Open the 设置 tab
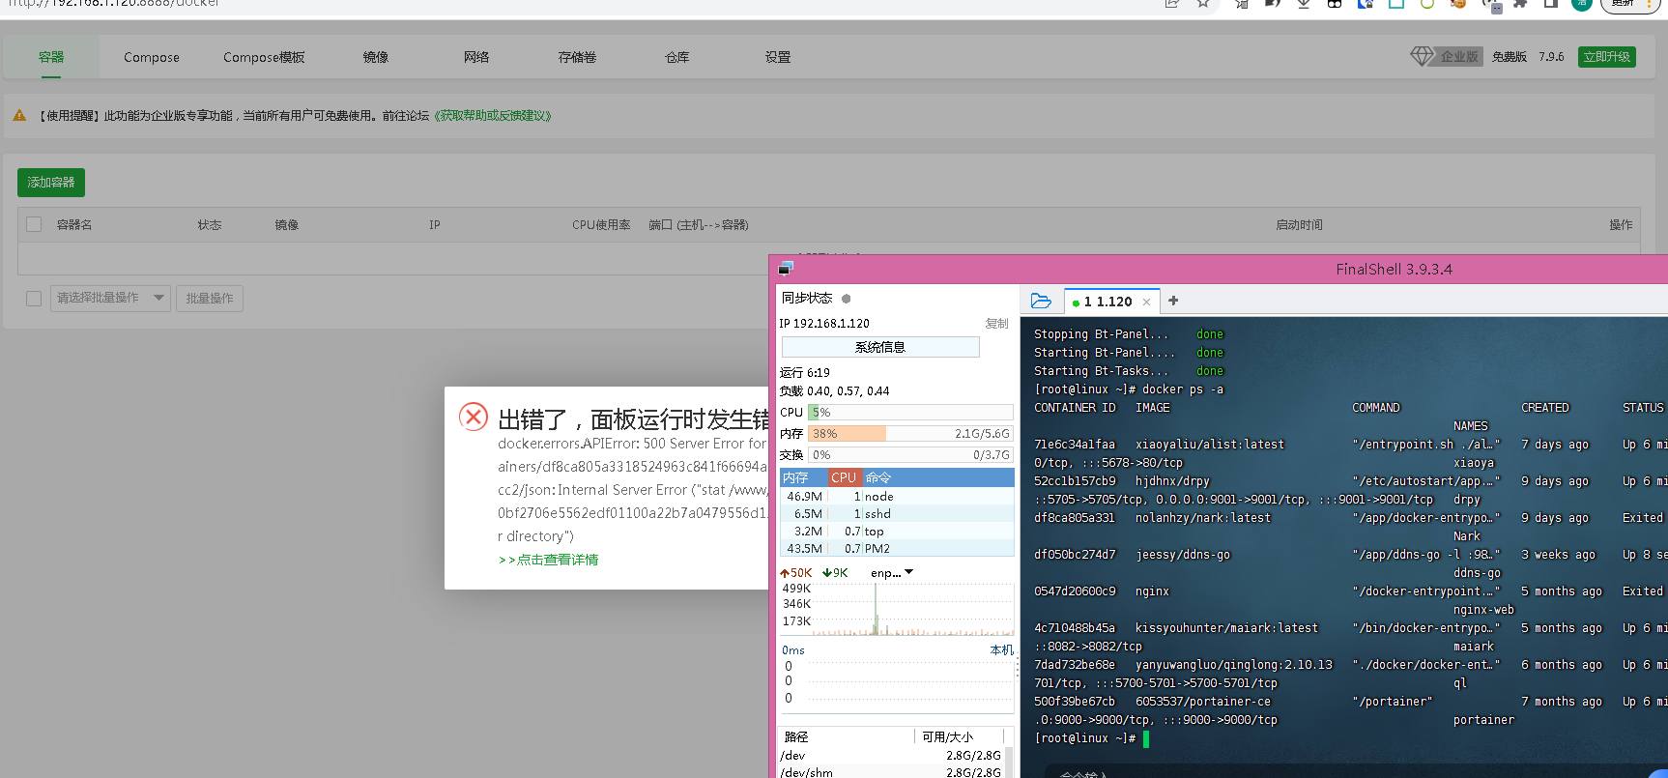This screenshot has height=778, width=1668. (x=778, y=57)
